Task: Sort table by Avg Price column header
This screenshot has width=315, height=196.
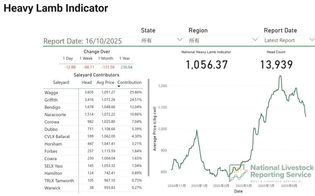Action: (x=105, y=82)
